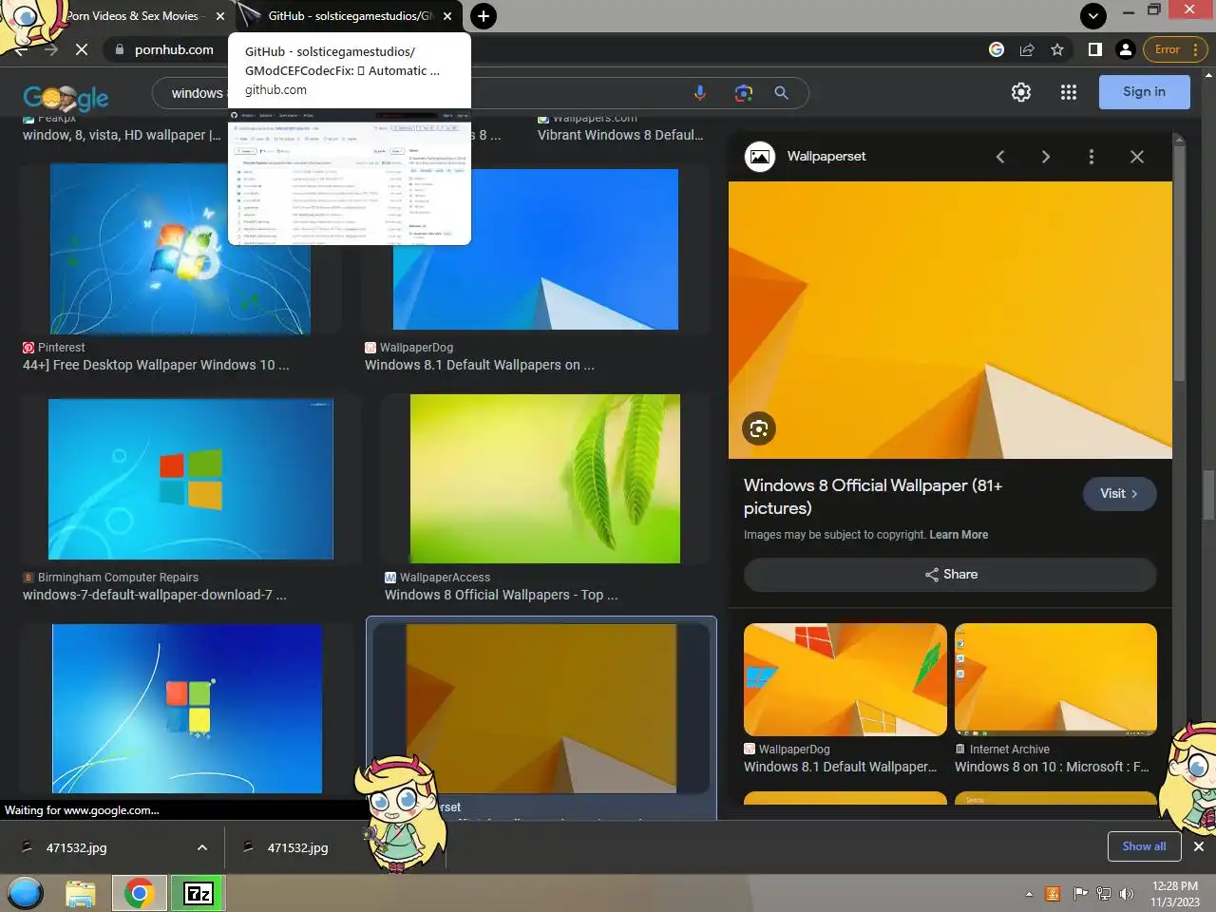Open the volume control in the tray
The image size is (1216, 912).
tap(1127, 894)
